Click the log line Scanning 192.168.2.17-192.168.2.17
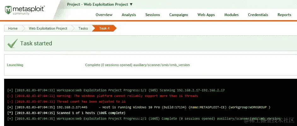297x126 pixels. pos(116,90)
